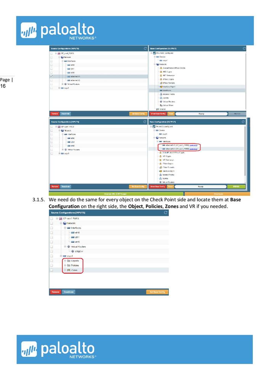Select the Virtual Wires tree row
The image size is (269, 380).
[197, 105]
